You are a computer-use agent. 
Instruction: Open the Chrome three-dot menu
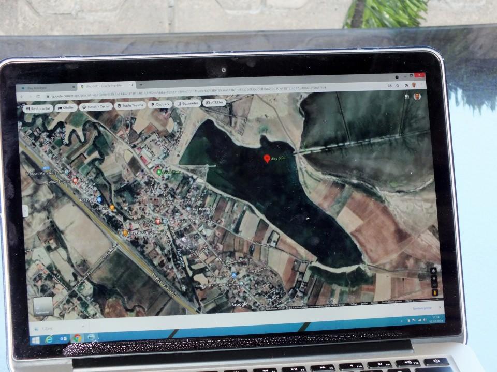click(x=421, y=85)
